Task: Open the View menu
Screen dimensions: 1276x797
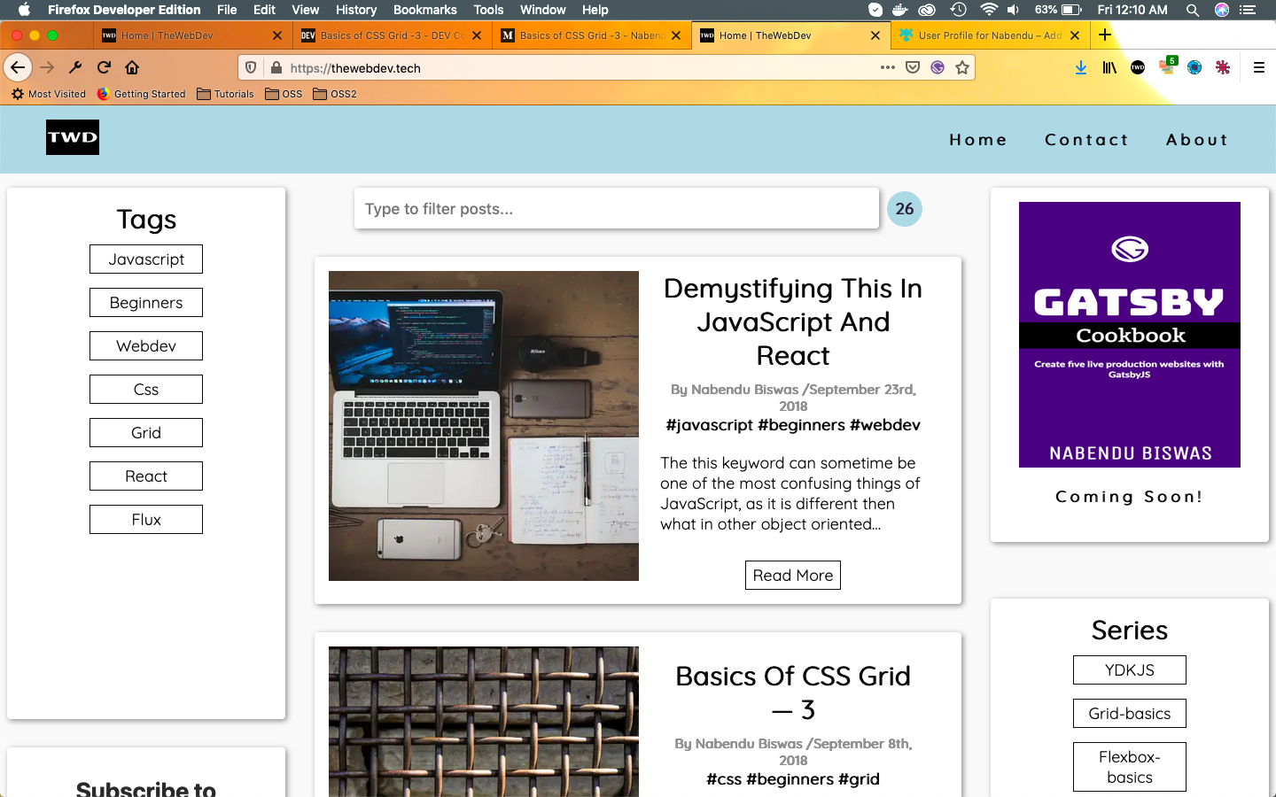Action: [305, 10]
